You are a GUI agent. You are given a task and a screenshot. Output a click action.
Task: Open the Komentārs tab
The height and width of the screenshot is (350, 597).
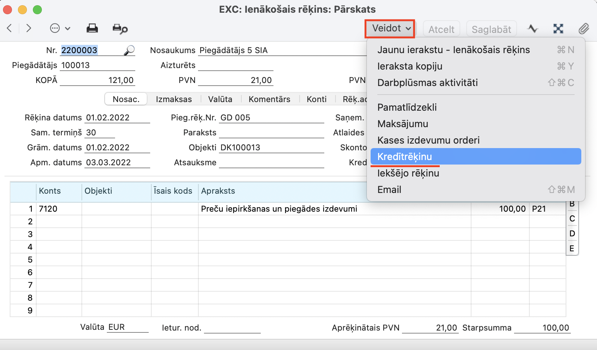269,99
